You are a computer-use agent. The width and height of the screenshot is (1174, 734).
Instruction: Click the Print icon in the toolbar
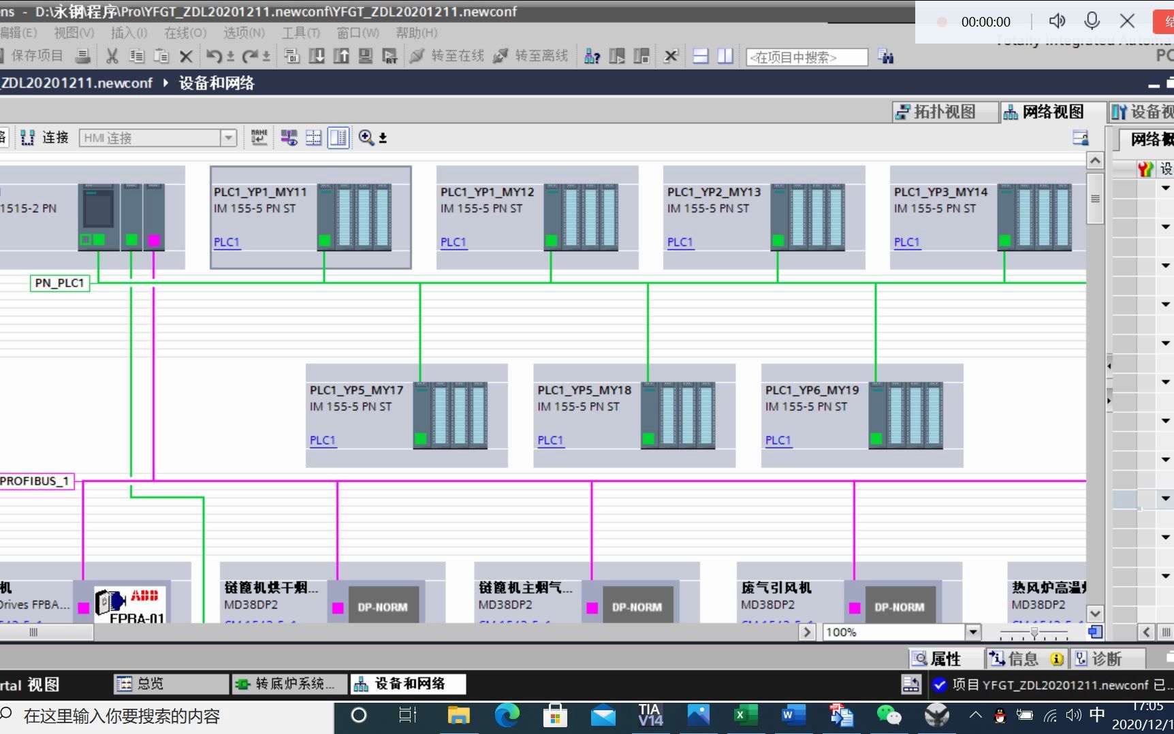(83, 57)
